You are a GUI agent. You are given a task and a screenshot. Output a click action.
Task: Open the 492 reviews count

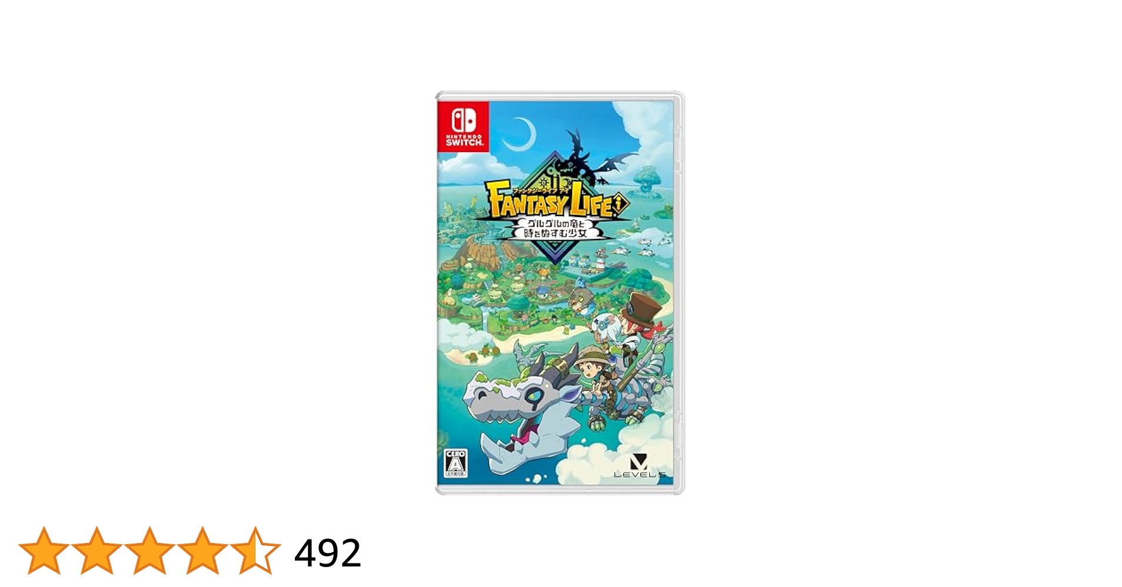point(328,553)
